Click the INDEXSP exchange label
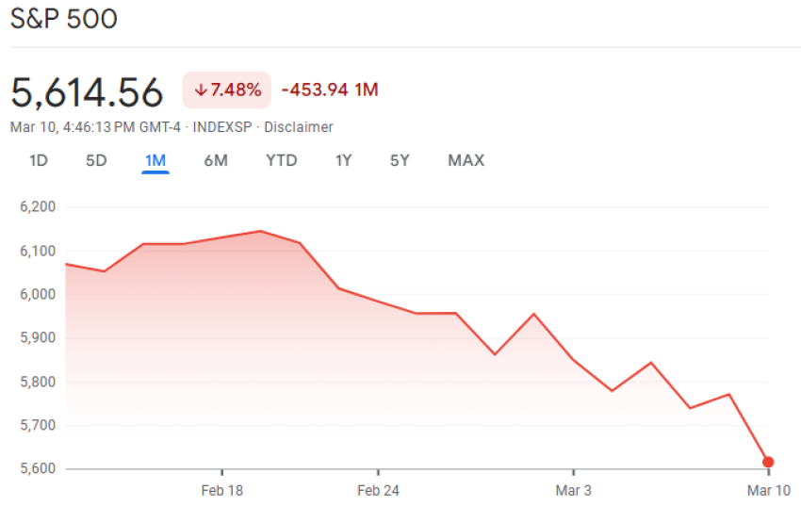This screenshot has height=506, width=801. 223,127
